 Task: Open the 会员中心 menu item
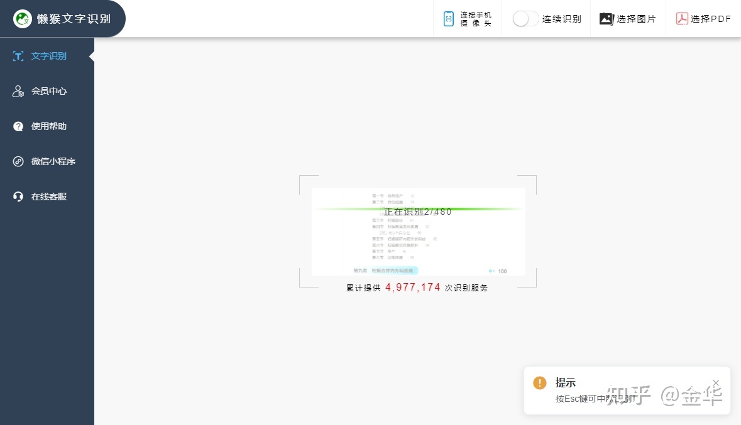47,91
